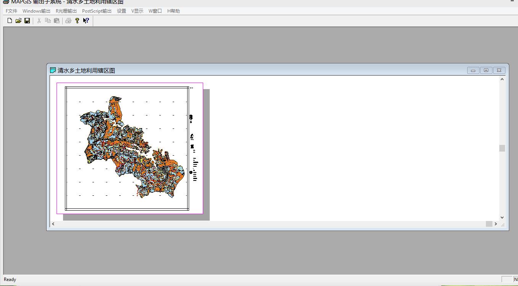Open the Windows输出 menu
Viewport: 518px width, 286px height.
click(36, 11)
